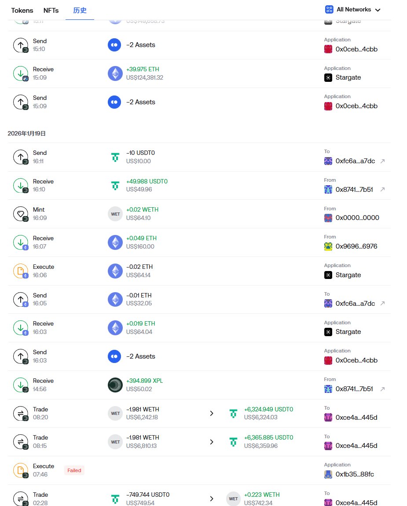Click the Mint diamond icon at 16:09
Screen dimensions: 407x506
click(21, 214)
